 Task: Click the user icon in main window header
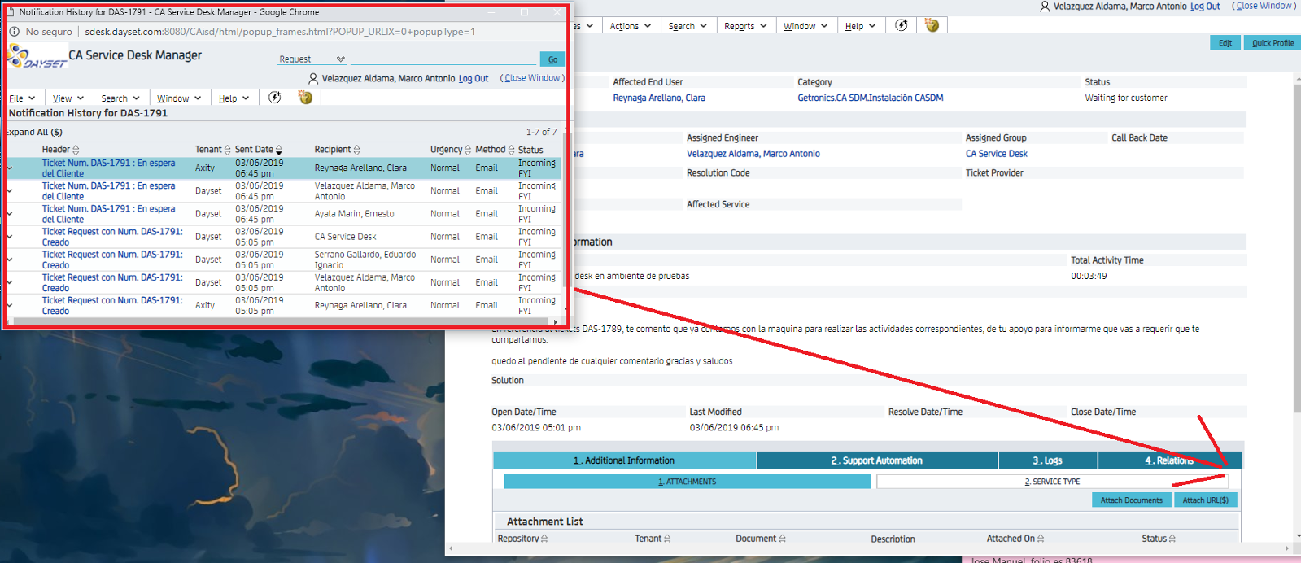1045,7
